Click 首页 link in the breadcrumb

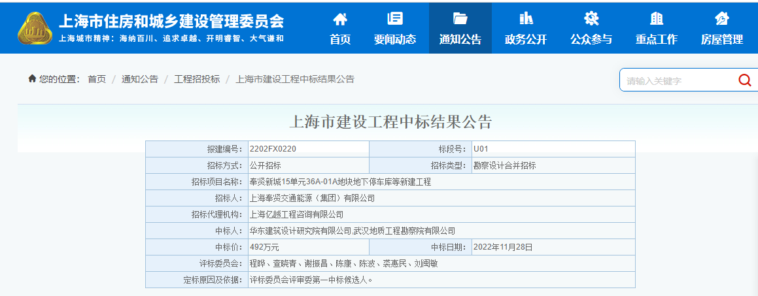pos(97,79)
